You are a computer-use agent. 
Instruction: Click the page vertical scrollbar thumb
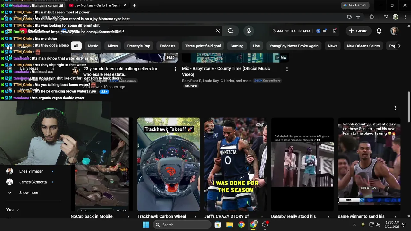(409, 107)
